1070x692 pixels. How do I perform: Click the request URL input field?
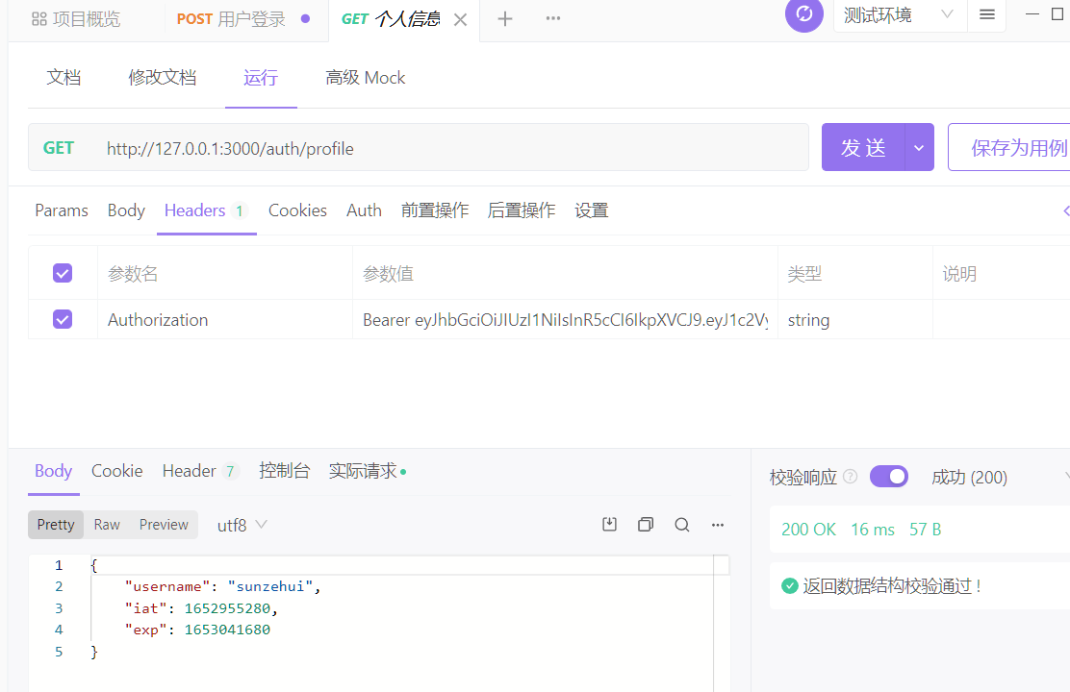coord(452,148)
